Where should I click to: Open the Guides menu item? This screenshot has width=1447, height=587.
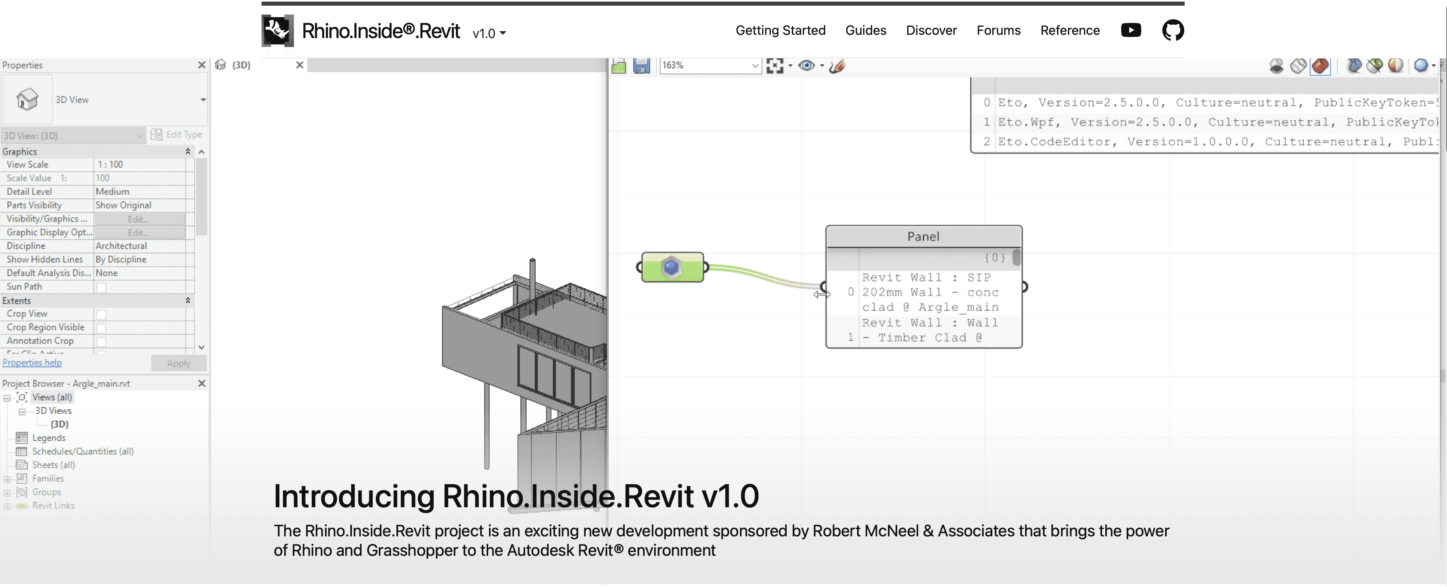coord(865,30)
